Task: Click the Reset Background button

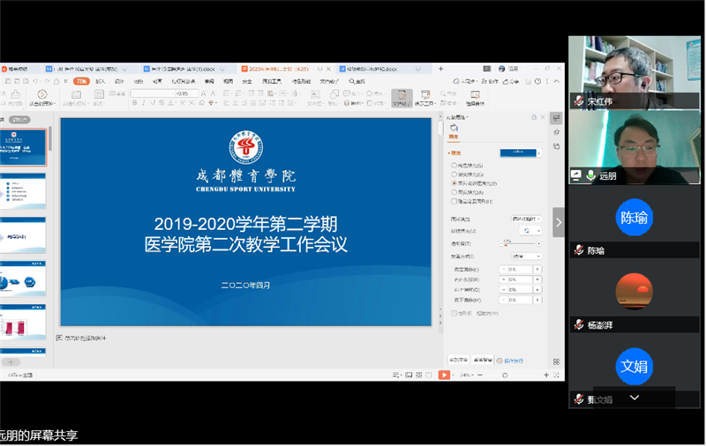Action: (x=483, y=361)
